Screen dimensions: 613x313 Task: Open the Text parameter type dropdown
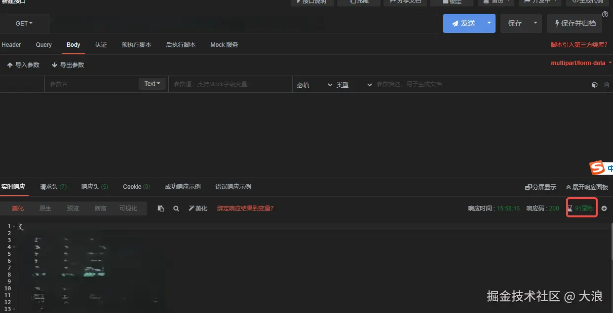point(152,84)
